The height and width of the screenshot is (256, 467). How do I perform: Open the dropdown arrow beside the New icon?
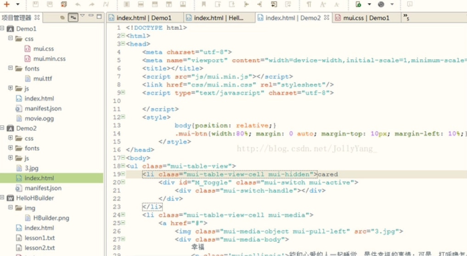coord(17,4)
